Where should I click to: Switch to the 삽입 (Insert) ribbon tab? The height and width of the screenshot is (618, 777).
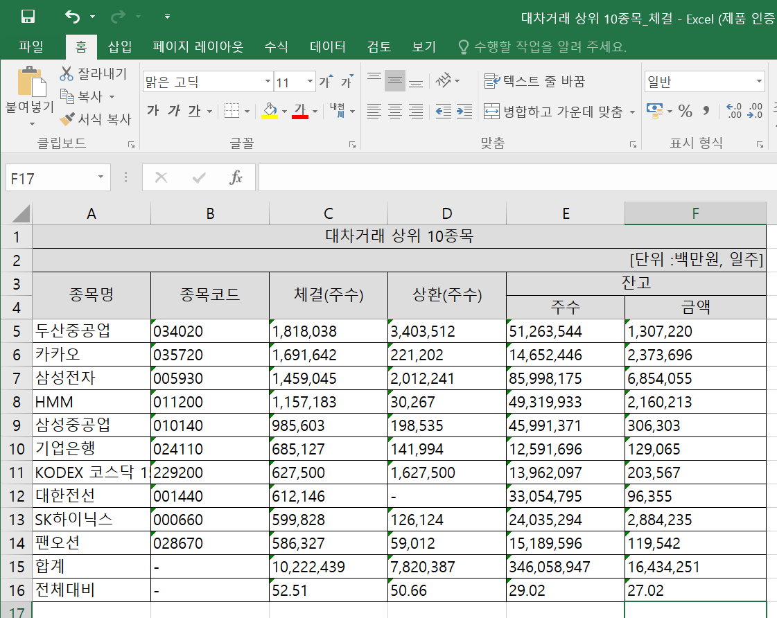pyautogui.click(x=119, y=47)
